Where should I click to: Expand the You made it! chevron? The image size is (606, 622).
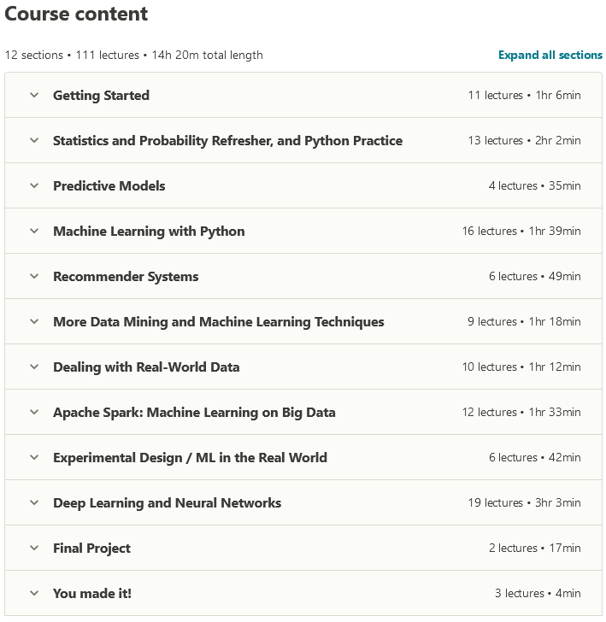34,593
